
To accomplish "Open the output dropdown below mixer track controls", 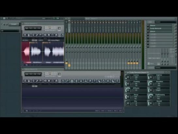I will pos(165,67).
